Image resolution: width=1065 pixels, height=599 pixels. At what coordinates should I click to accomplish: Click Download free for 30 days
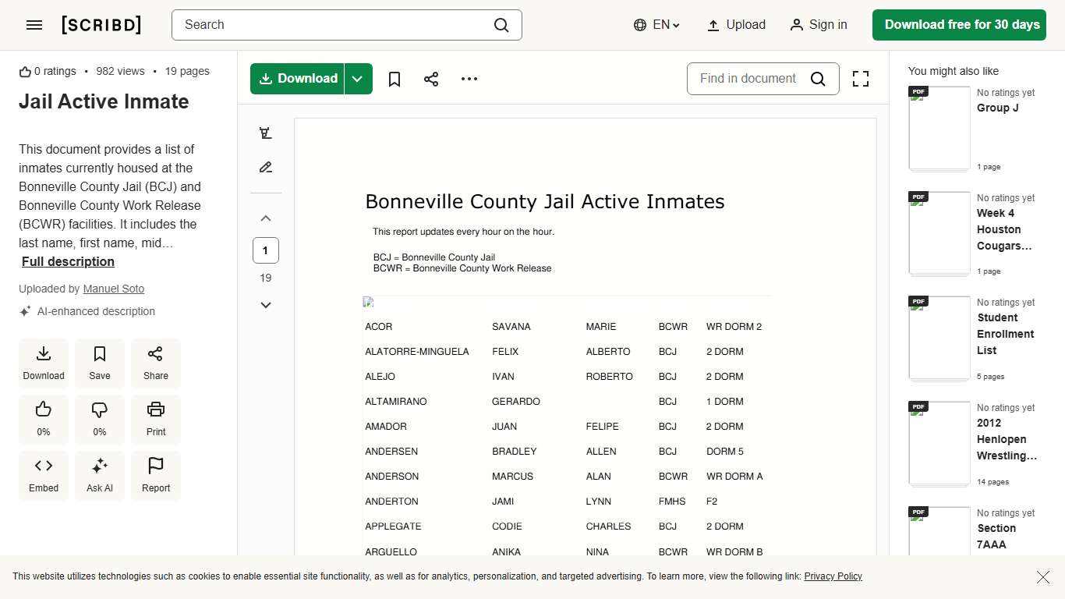(959, 24)
